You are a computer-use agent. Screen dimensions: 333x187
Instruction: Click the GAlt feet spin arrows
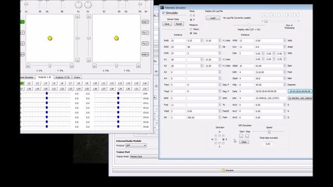285,72
